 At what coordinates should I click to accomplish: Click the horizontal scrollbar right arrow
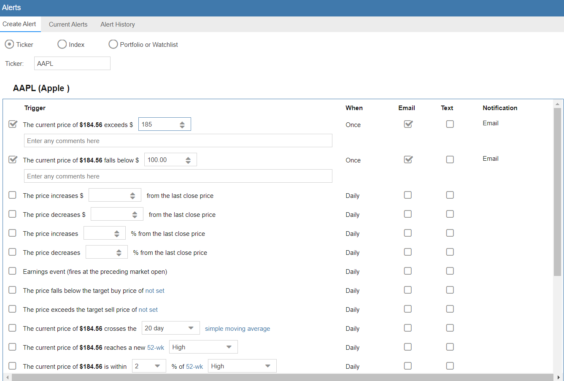(559, 377)
